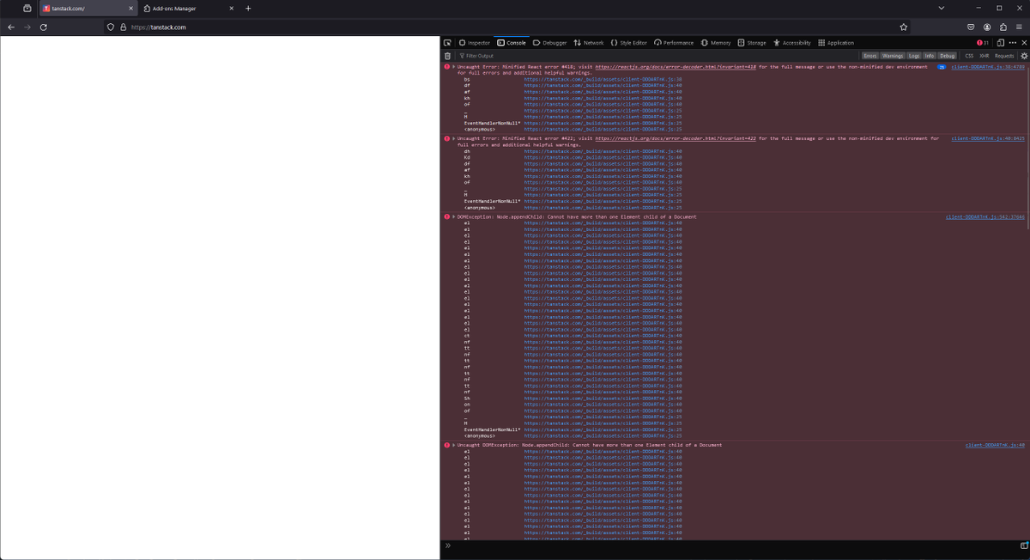
Task: Toggle the XHR filter
Action: click(x=985, y=56)
